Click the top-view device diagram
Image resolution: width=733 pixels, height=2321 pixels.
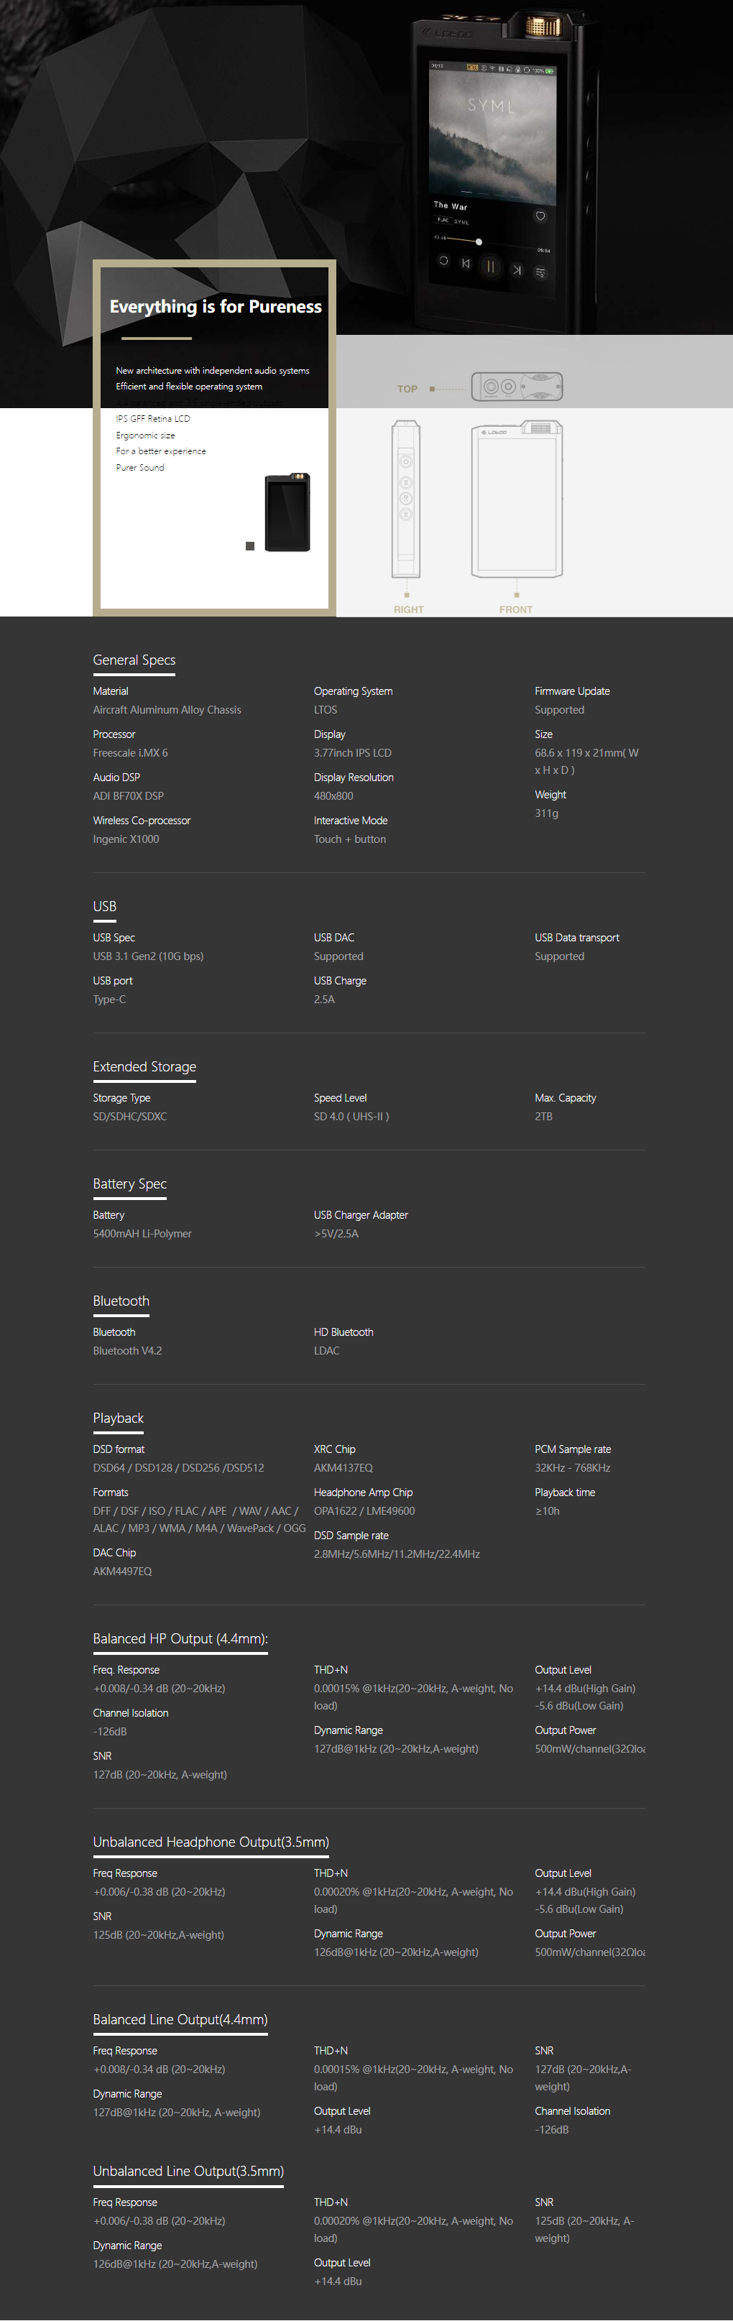[x=517, y=387]
